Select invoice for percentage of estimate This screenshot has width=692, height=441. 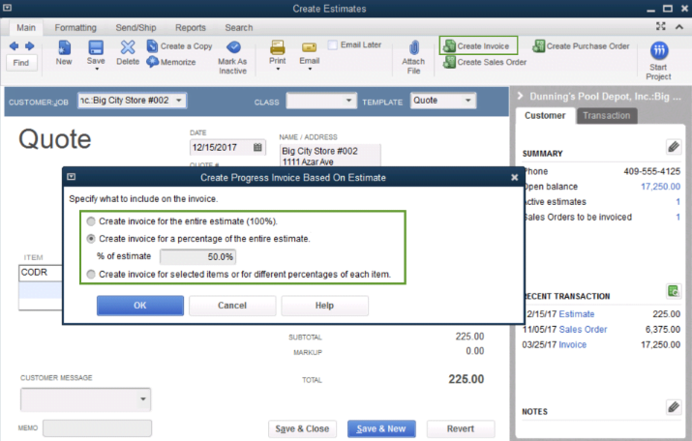(x=91, y=239)
